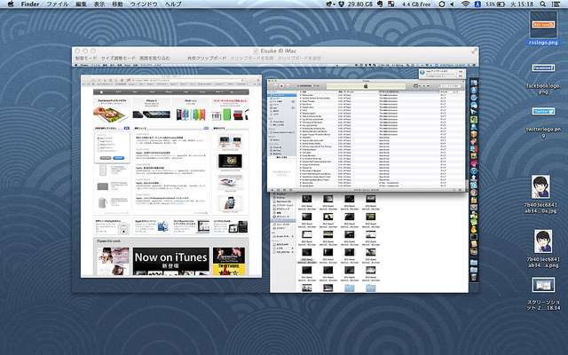Open the cardboard box icon in remote Dock

click(x=473, y=134)
